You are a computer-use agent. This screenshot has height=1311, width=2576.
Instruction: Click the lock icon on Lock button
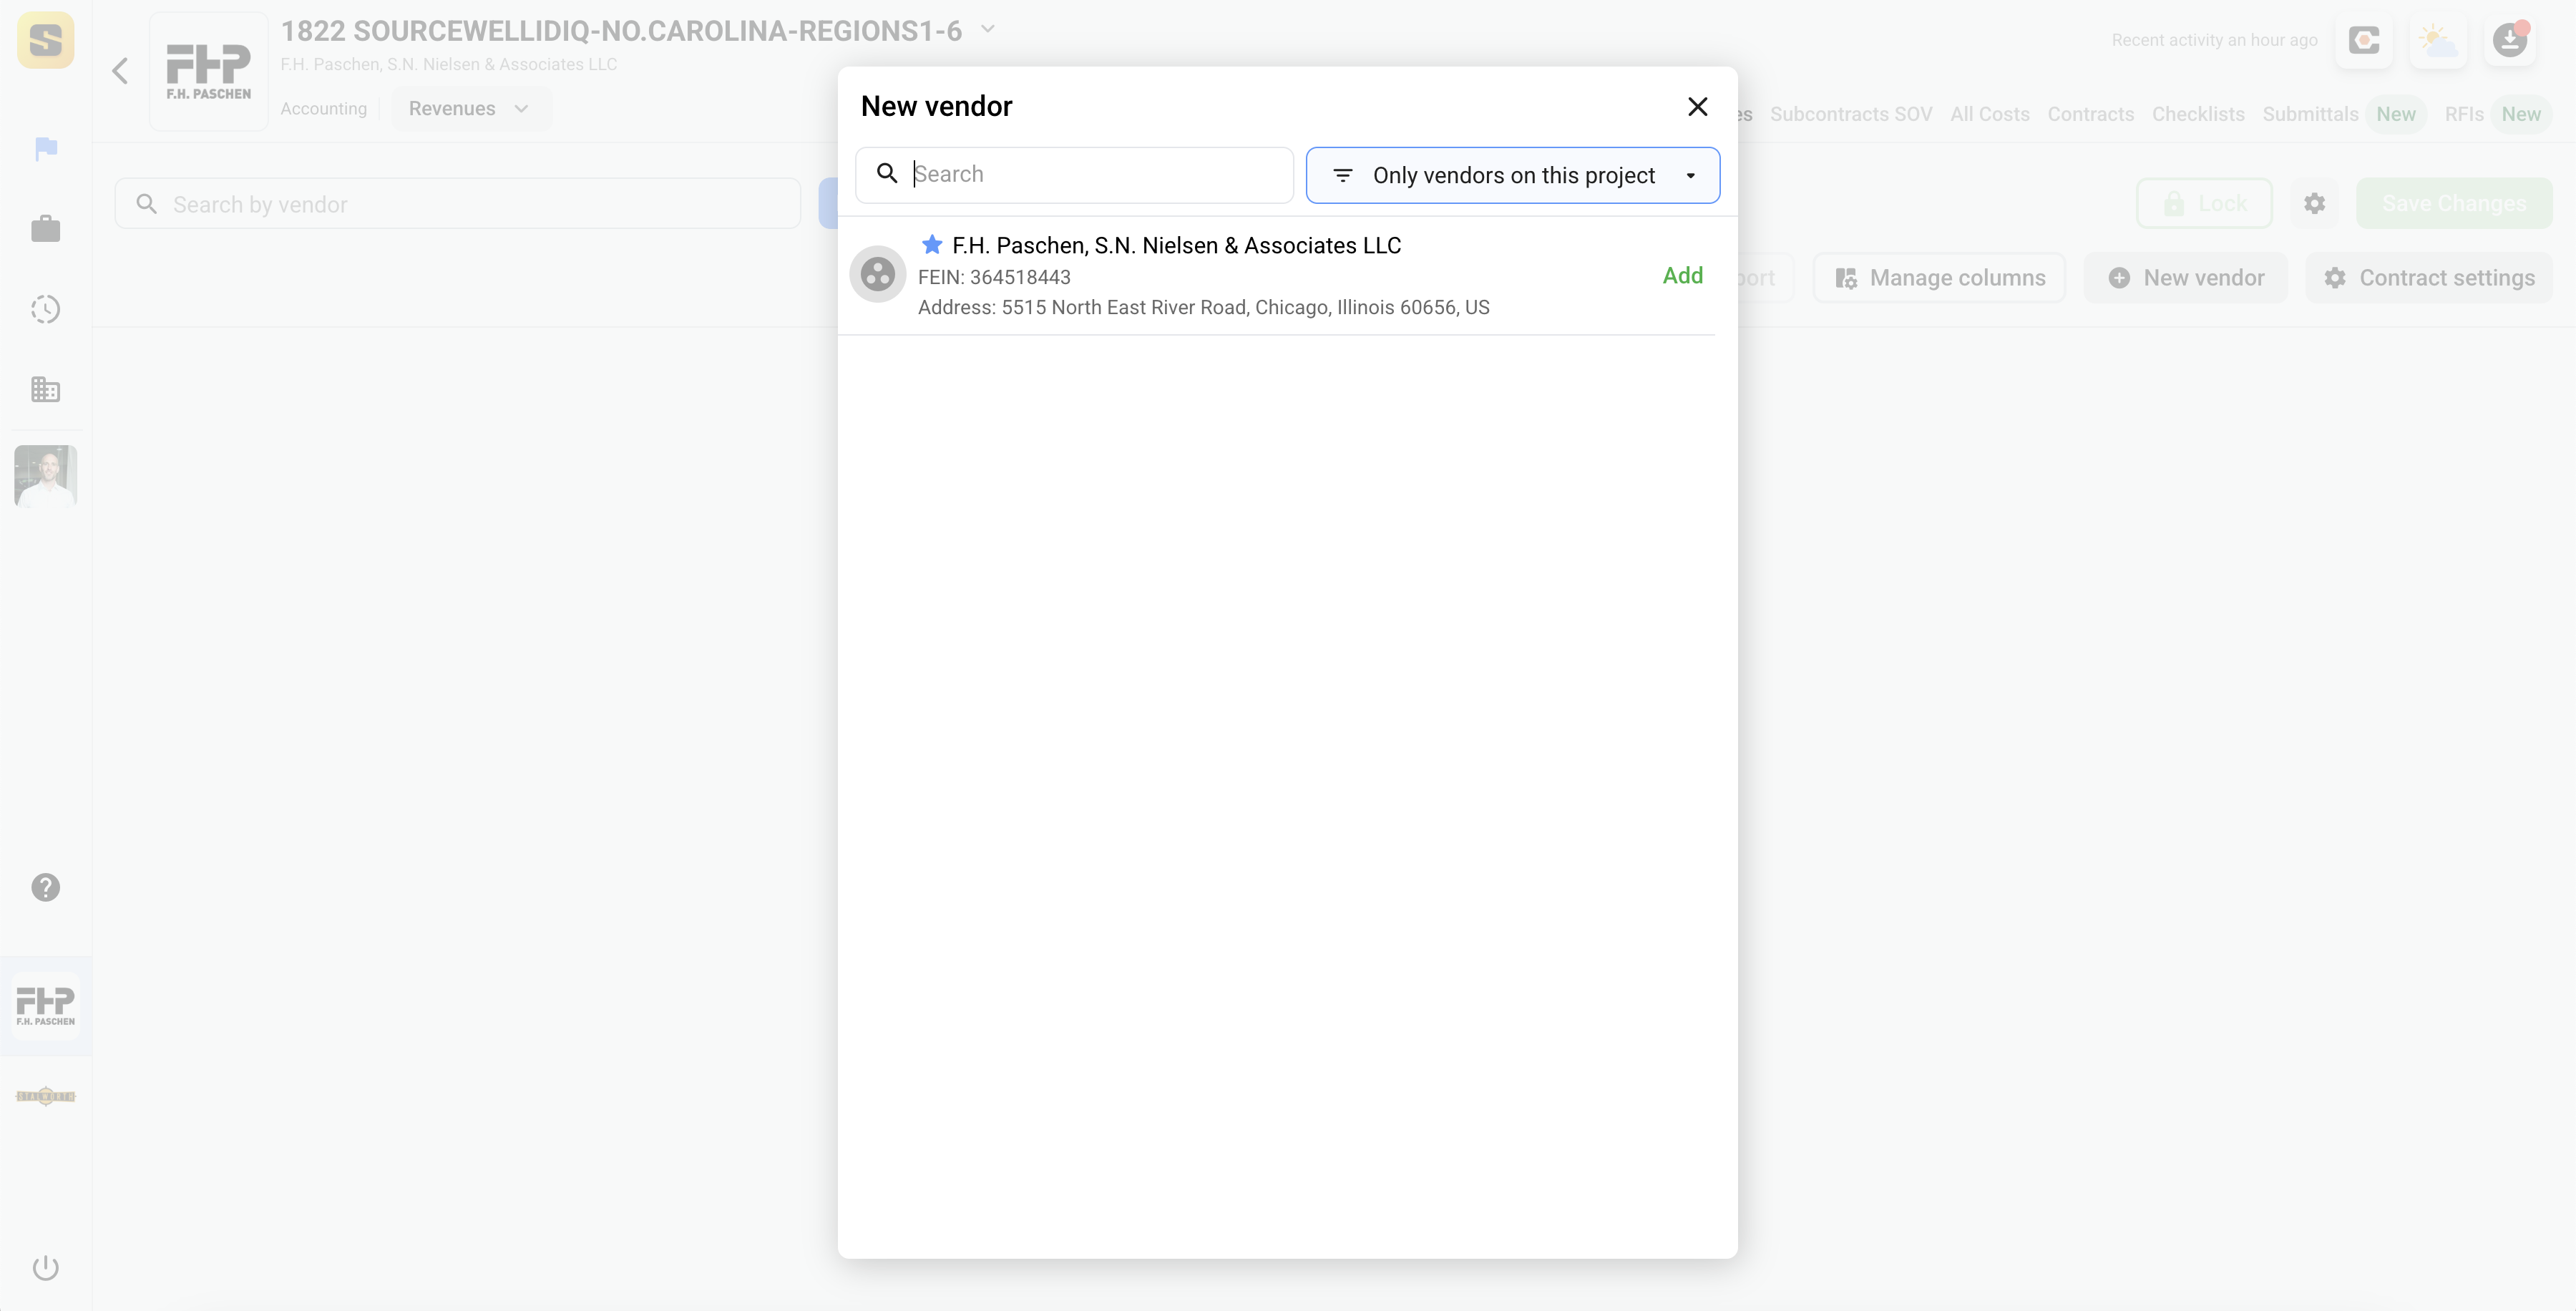tap(2174, 204)
